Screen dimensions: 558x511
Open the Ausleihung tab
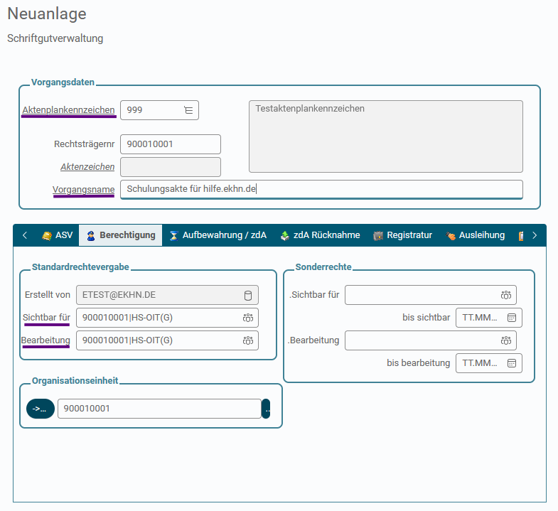coord(475,235)
